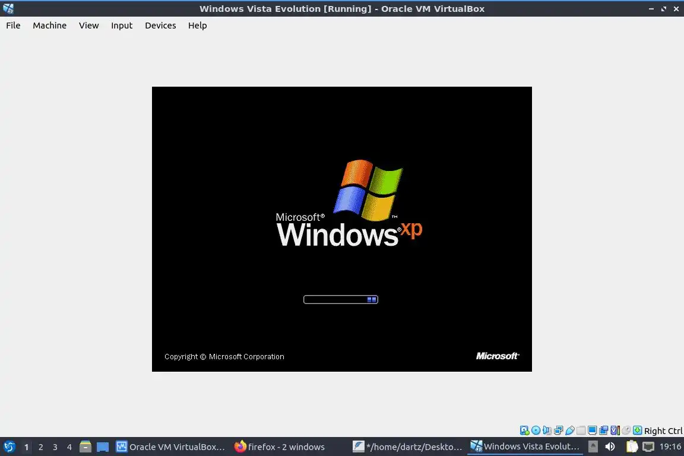This screenshot has width=684, height=456.
Task: Open the Machine menu
Action: (49, 26)
